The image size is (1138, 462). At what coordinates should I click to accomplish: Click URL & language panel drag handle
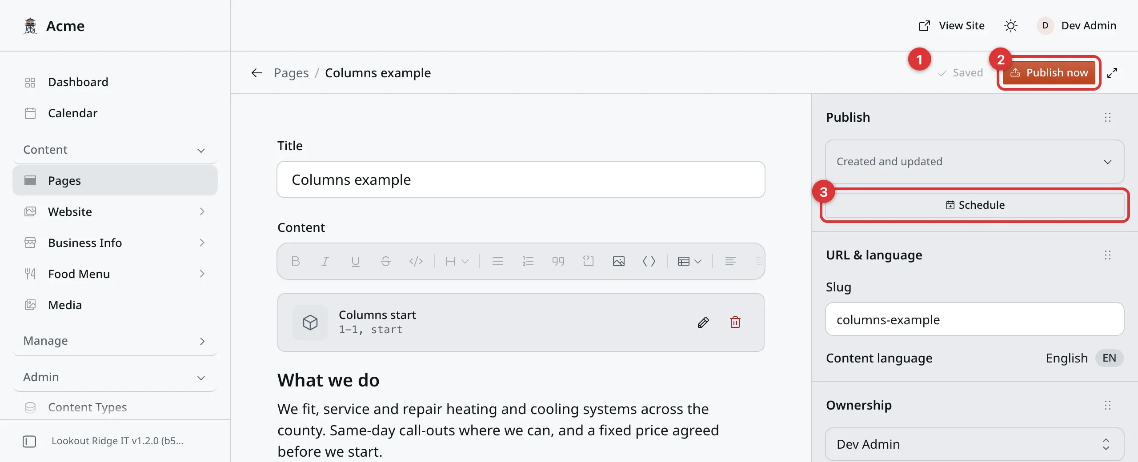[x=1107, y=255]
